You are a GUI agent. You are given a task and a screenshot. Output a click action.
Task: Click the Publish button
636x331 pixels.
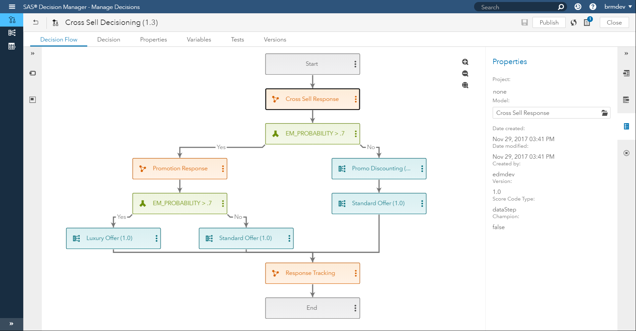[549, 23]
